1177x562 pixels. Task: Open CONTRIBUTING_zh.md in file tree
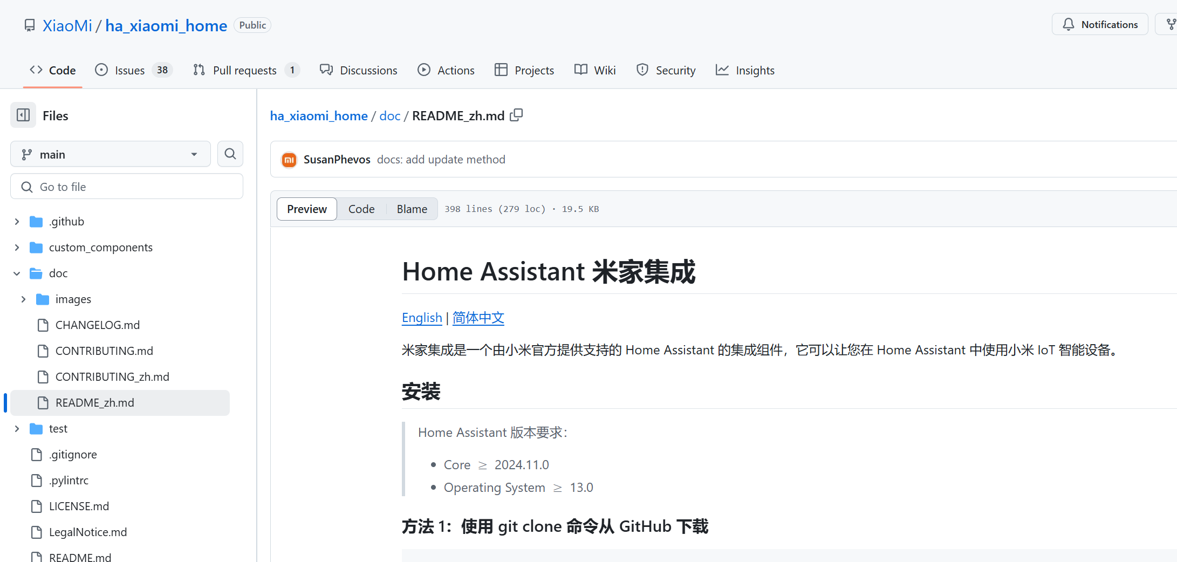tap(112, 377)
